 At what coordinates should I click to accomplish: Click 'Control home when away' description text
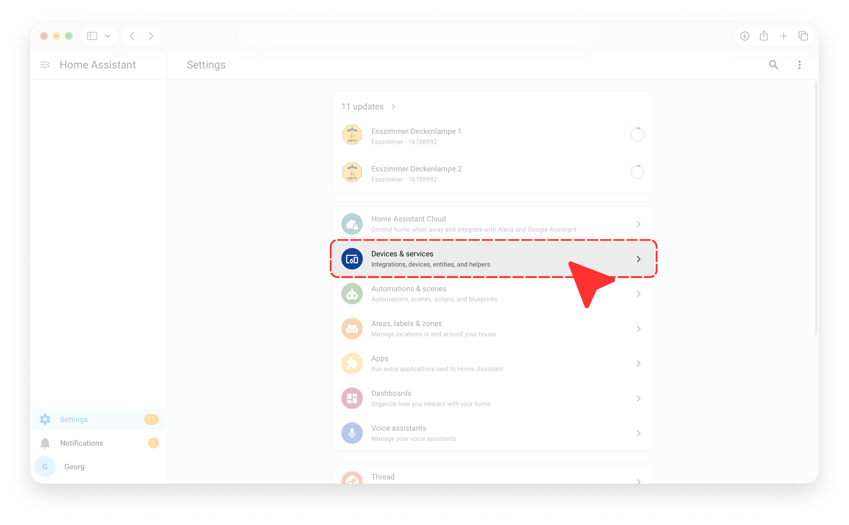[x=474, y=230]
